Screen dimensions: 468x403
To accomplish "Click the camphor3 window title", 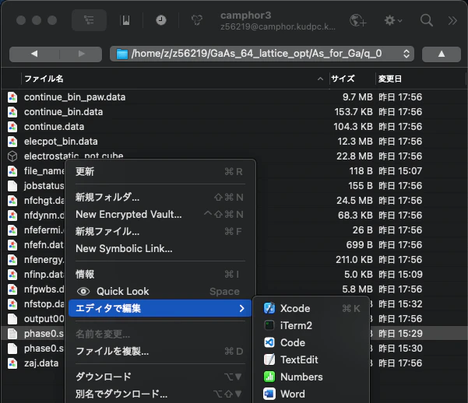I will click(245, 16).
